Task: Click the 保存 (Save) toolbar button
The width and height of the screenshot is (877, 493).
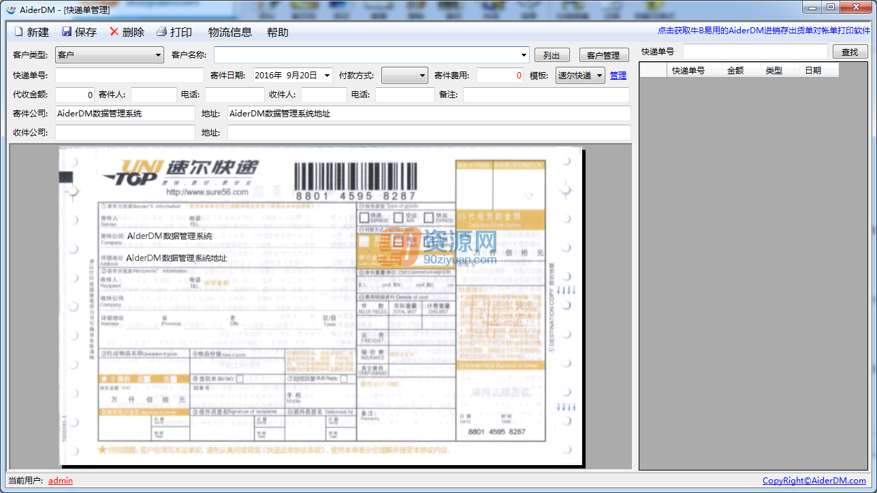Action: (x=79, y=32)
